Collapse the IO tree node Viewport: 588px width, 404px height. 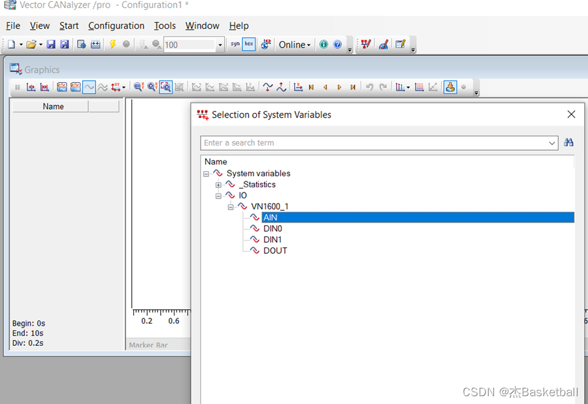218,196
